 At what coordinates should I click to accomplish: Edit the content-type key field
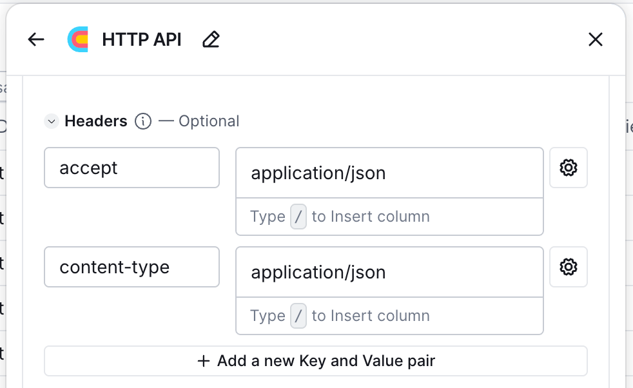pos(131,267)
